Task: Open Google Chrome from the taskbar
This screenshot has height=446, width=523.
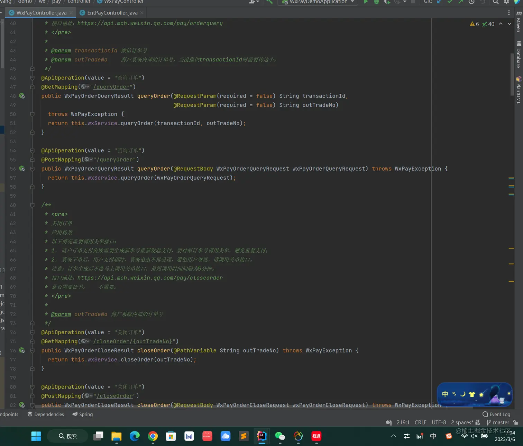Action: (153, 436)
